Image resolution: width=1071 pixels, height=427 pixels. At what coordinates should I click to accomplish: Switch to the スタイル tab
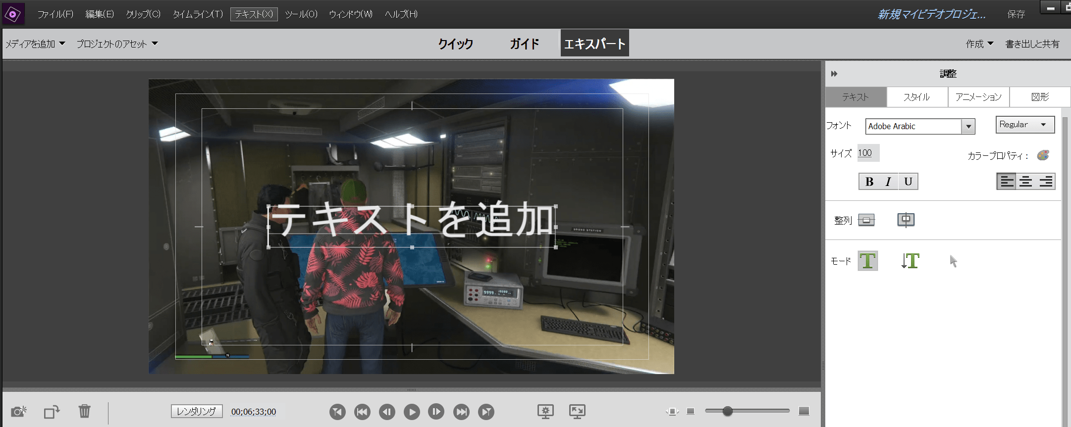coord(917,97)
